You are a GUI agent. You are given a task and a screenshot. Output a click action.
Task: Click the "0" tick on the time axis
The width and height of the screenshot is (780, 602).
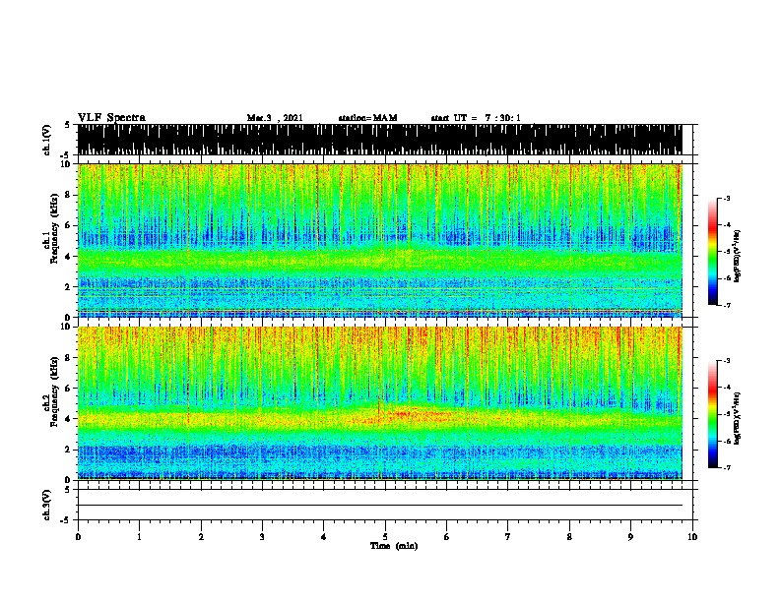pyautogui.click(x=78, y=537)
